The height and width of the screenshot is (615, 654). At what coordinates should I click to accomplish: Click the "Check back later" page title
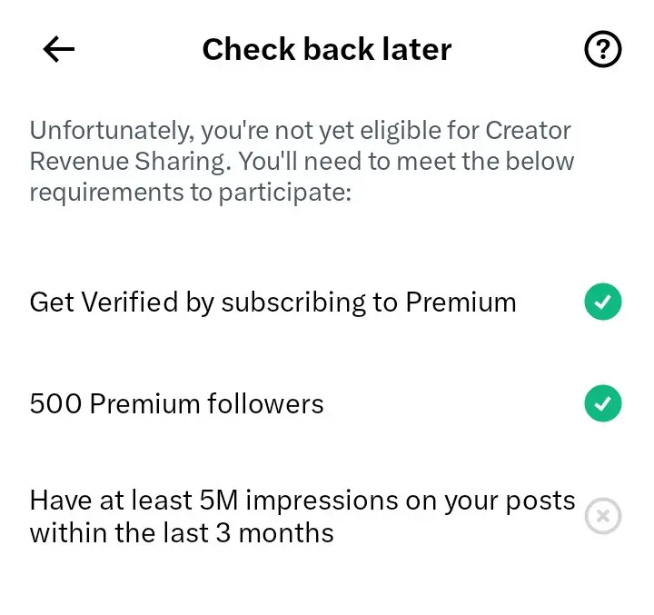327,49
